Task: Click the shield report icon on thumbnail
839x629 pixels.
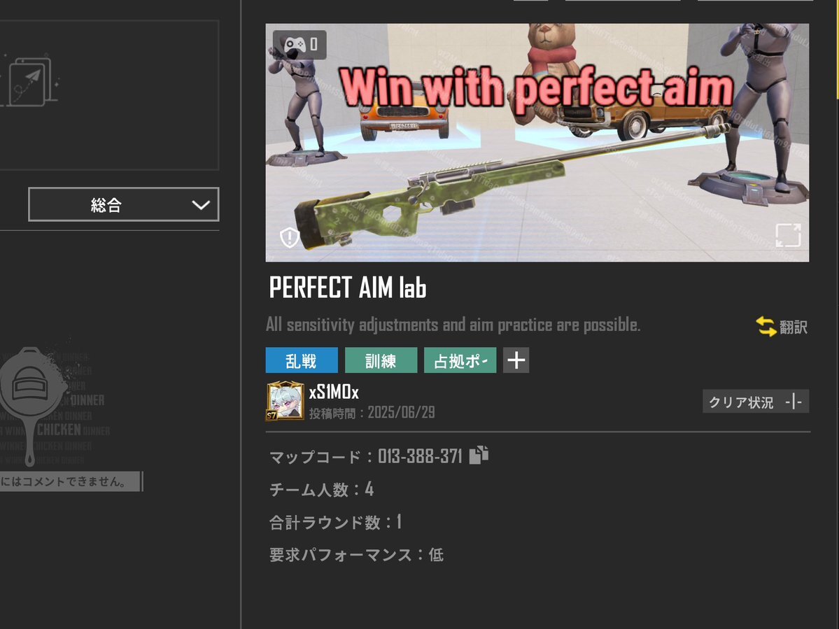Action: 290,236
